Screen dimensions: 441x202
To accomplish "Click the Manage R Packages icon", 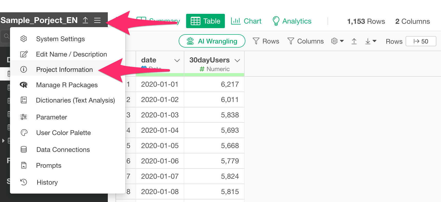I will pos(24,85).
